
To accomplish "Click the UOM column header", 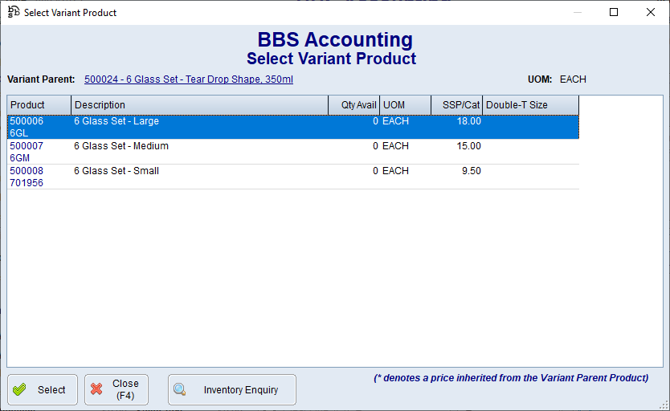I will click(405, 105).
